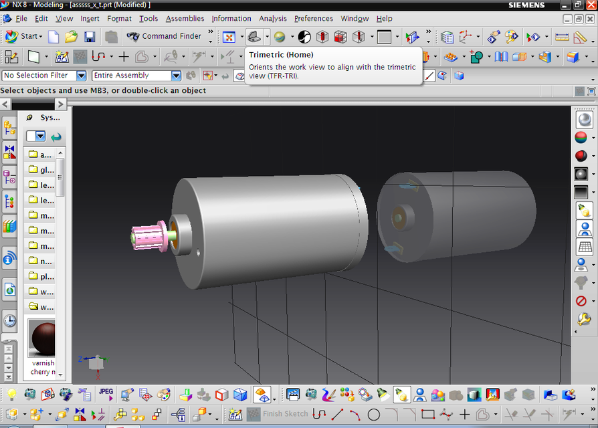
Task: Save the current part file
Action: click(x=89, y=37)
